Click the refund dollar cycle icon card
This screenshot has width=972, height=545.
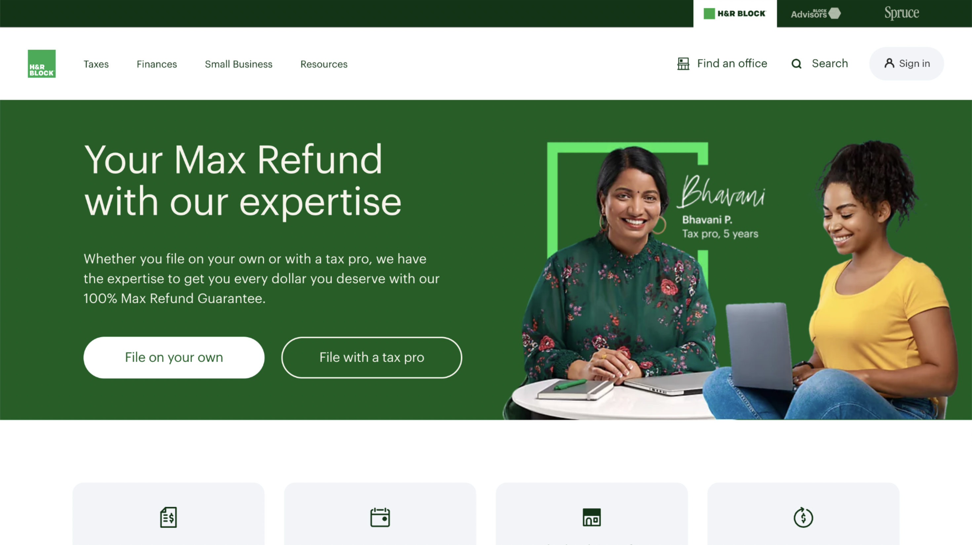pyautogui.click(x=803, y=514)
